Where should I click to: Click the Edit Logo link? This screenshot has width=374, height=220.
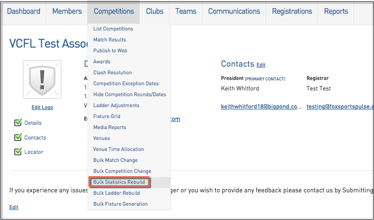click(42, 107)
